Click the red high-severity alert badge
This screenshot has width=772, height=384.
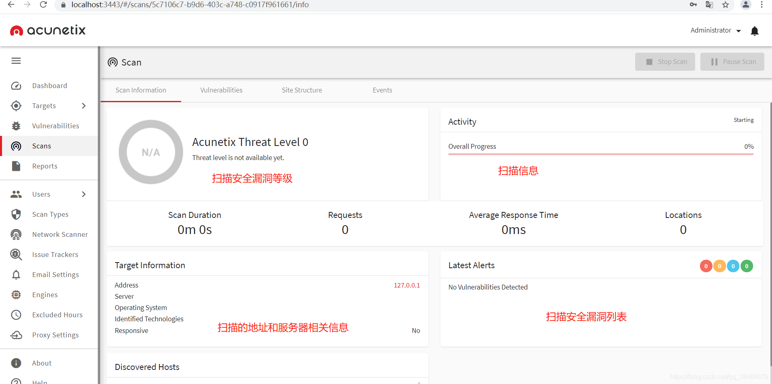tap(706, 266)
